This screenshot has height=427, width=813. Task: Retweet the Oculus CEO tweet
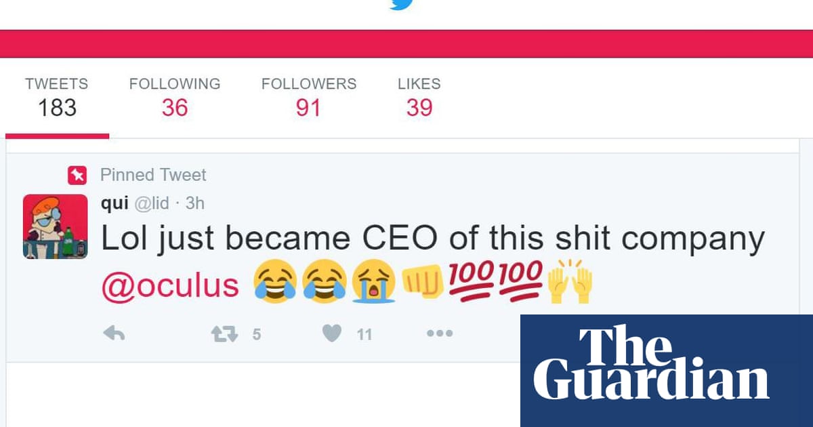(x=224, y=333)
